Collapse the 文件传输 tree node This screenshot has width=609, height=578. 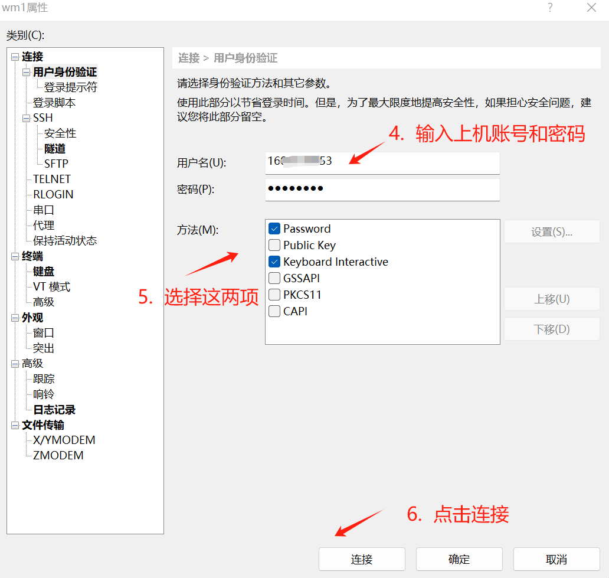(x=15, y=425)
